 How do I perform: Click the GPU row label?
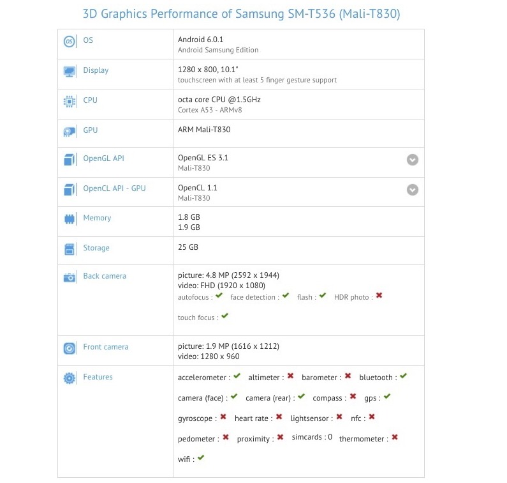coord(90,130)
